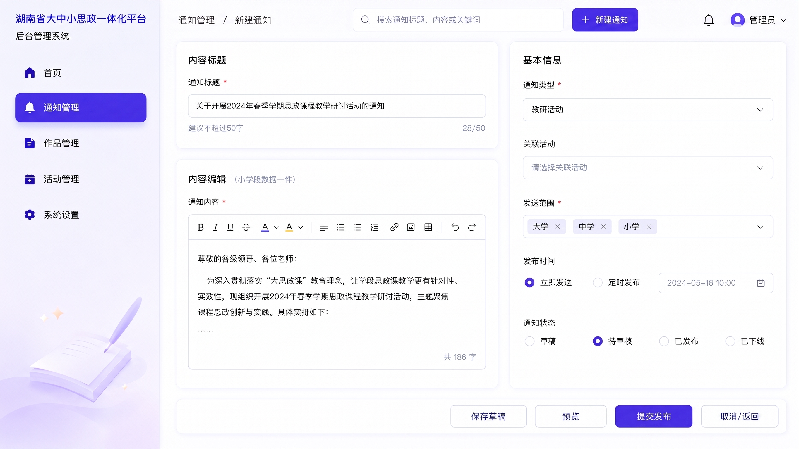Click the 新建通知 button in top bar
The image size is (799, 449).
click(x=605, y=20)
